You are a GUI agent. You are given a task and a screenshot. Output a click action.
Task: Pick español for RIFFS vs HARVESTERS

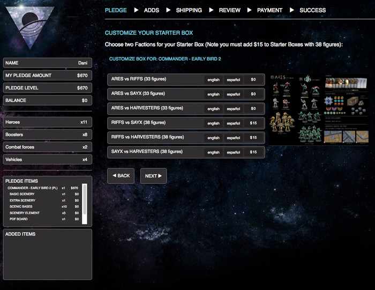233,138
